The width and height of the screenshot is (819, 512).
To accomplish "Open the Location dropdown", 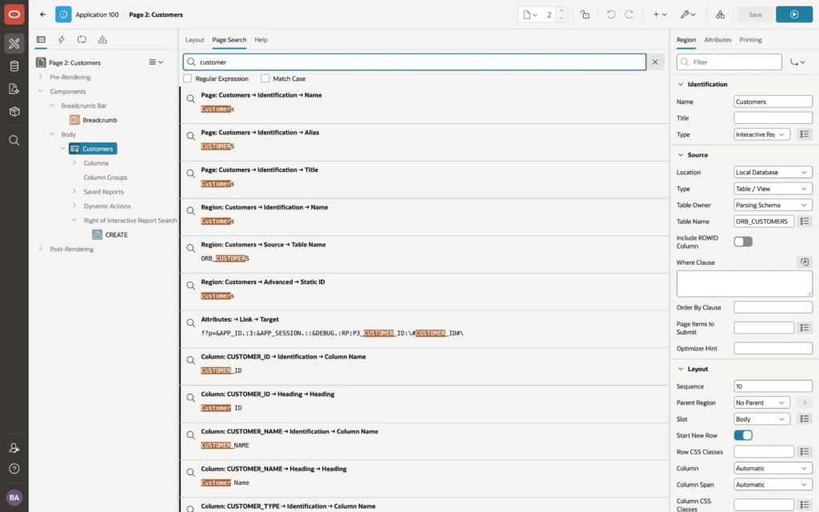I will coord(773,173).
